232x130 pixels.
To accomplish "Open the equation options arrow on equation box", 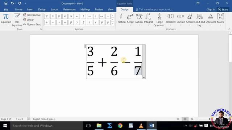I will 144,77.
